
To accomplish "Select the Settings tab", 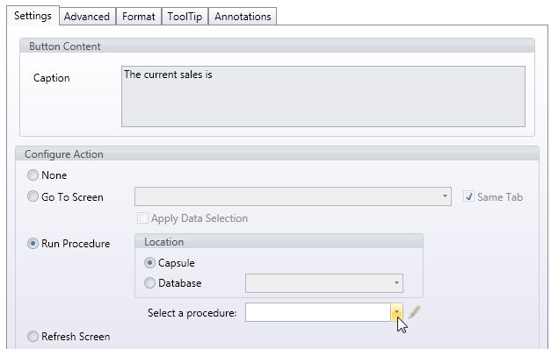I will coord(33,16).
